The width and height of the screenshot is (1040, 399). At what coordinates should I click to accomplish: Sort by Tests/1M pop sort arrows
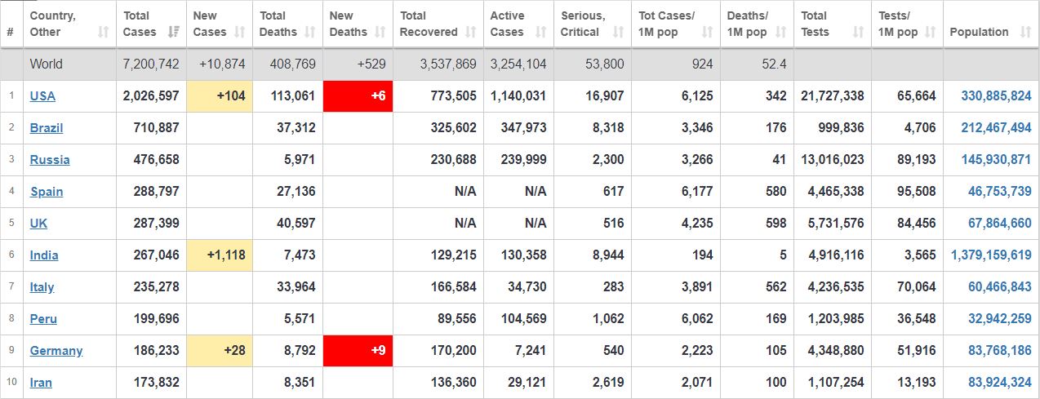931,32
